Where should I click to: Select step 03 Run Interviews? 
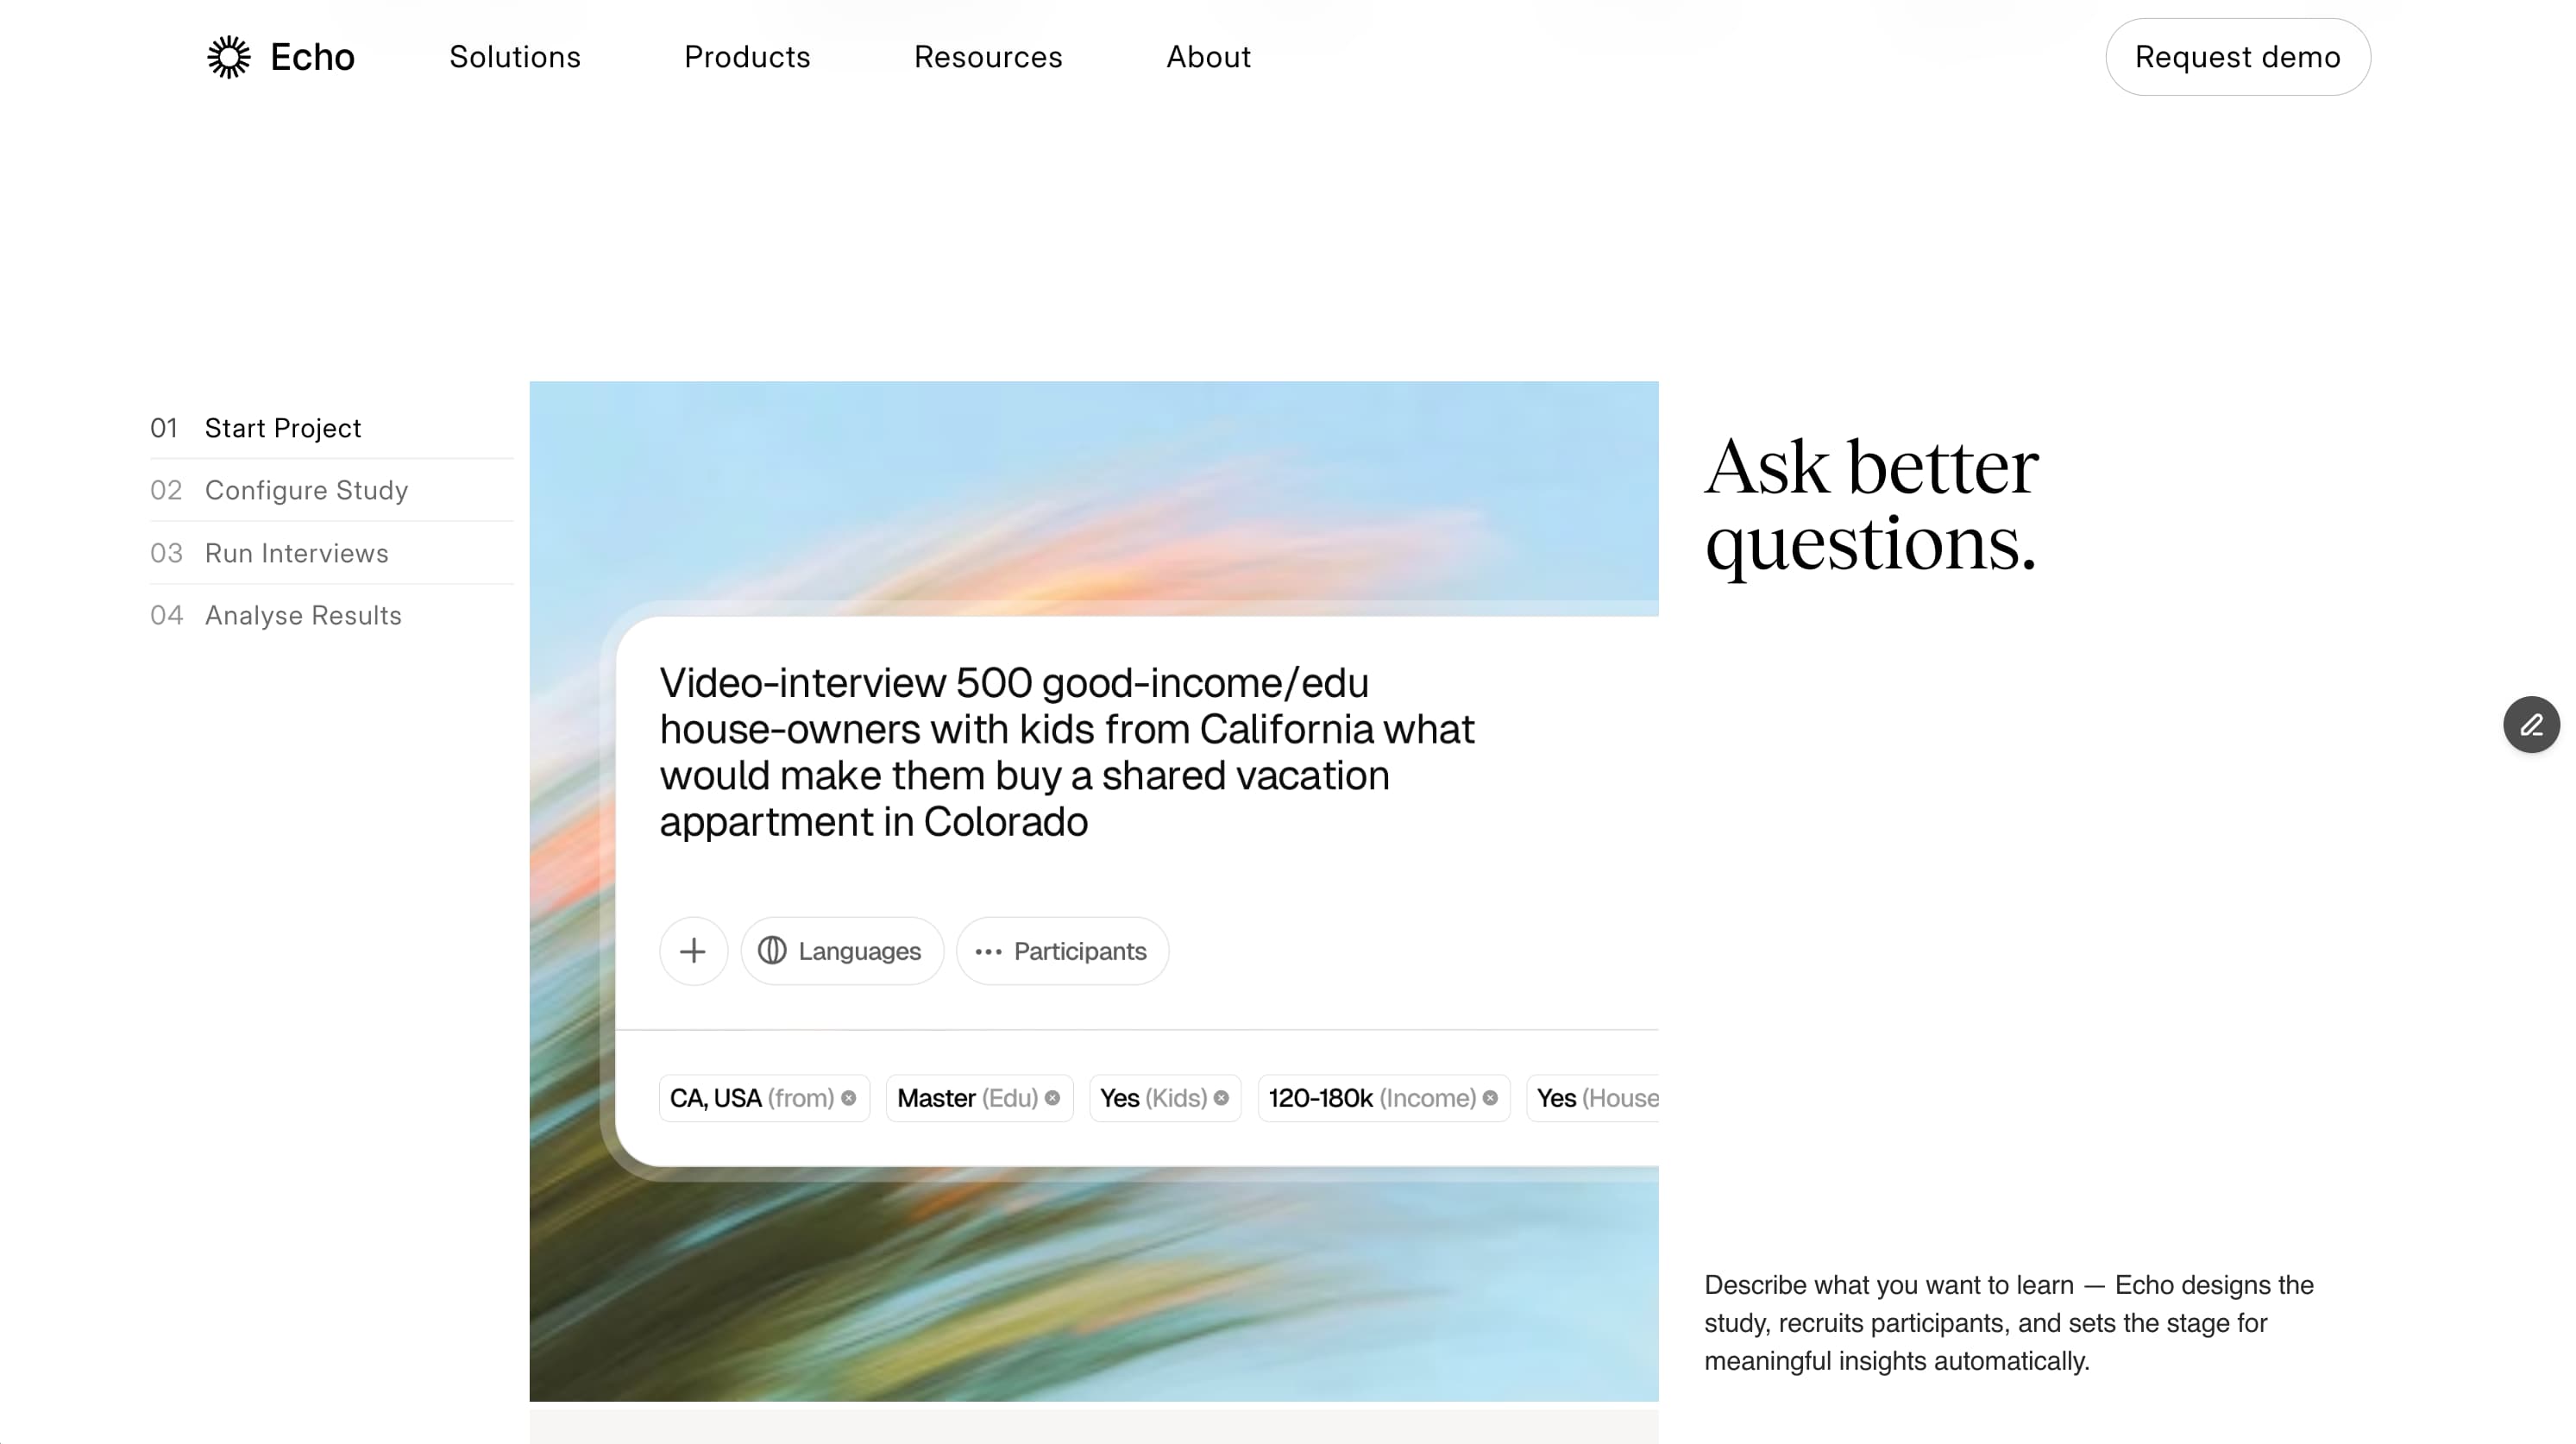point(296,553)
